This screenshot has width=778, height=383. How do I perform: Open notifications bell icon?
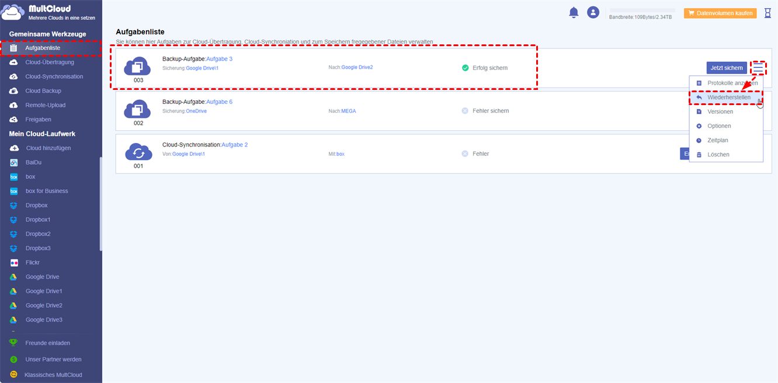point(574,12)
